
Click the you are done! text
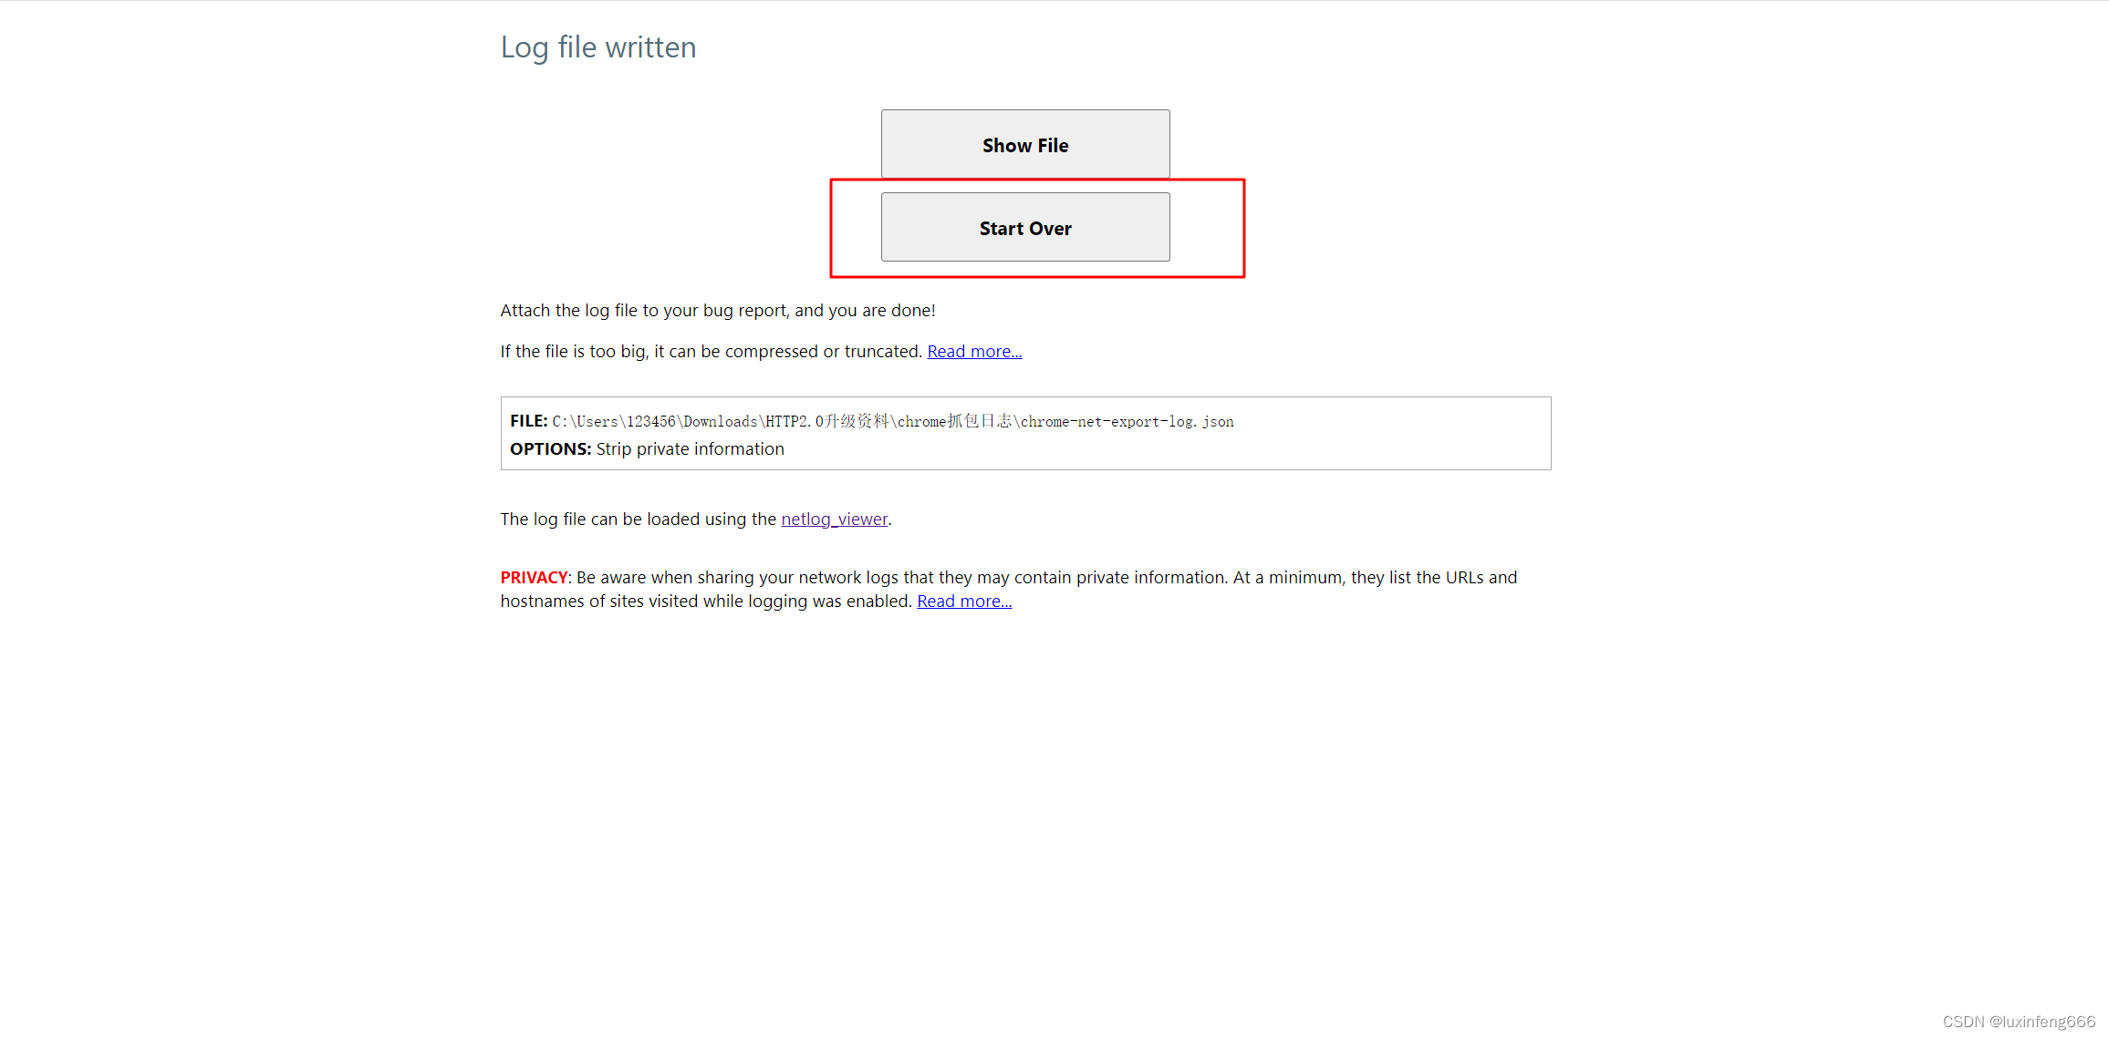point(881,311)
